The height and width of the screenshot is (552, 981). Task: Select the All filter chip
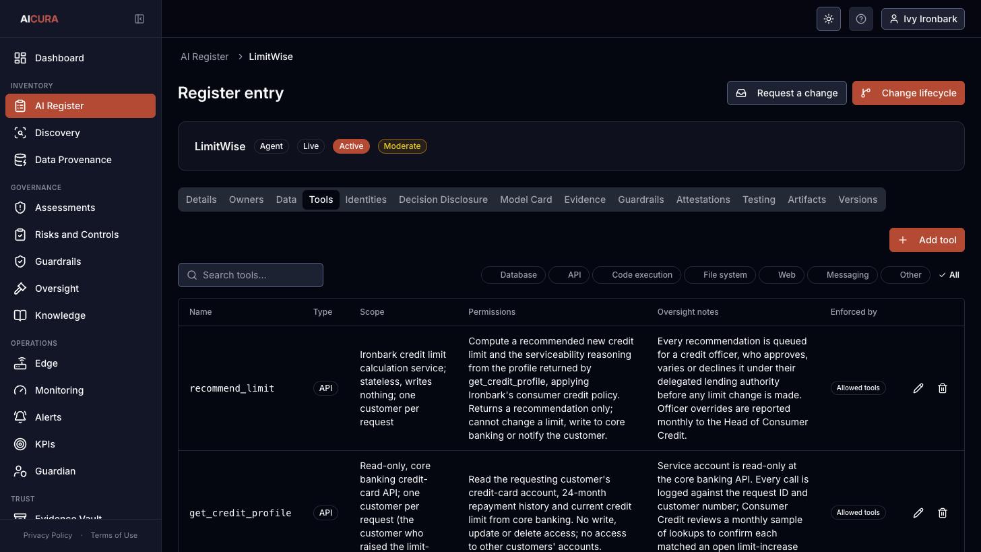coord(949,275)
